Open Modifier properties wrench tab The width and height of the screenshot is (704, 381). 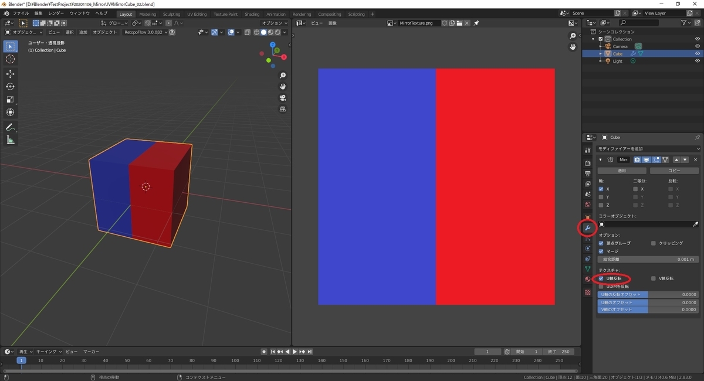tap(588, 227)
